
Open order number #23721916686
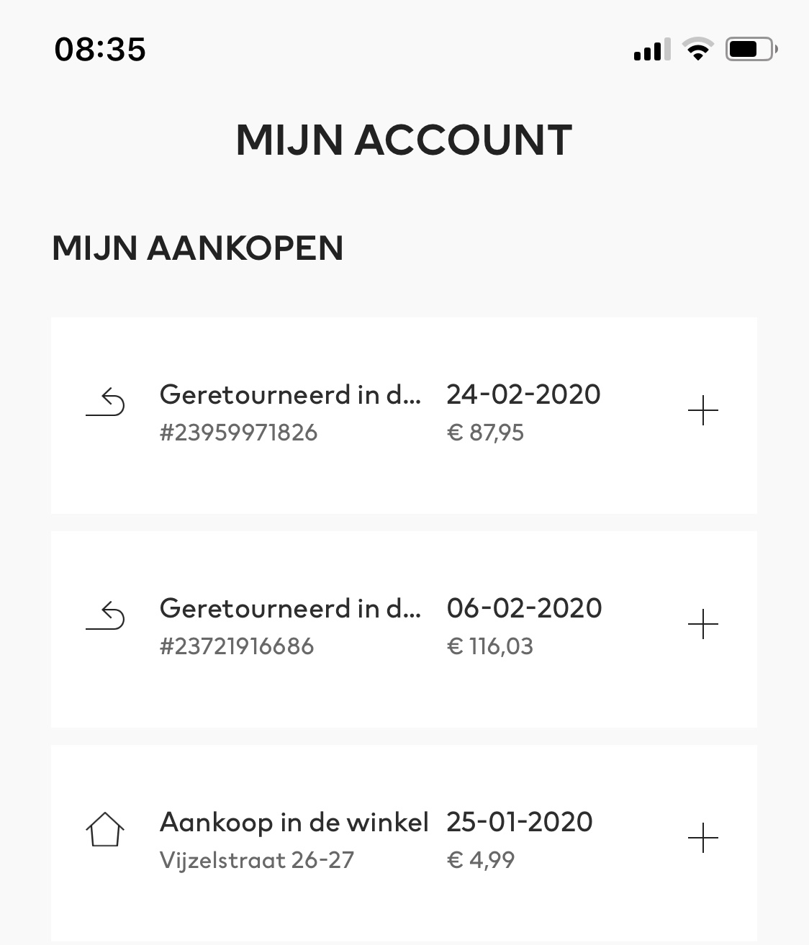[x=237, y=646]
